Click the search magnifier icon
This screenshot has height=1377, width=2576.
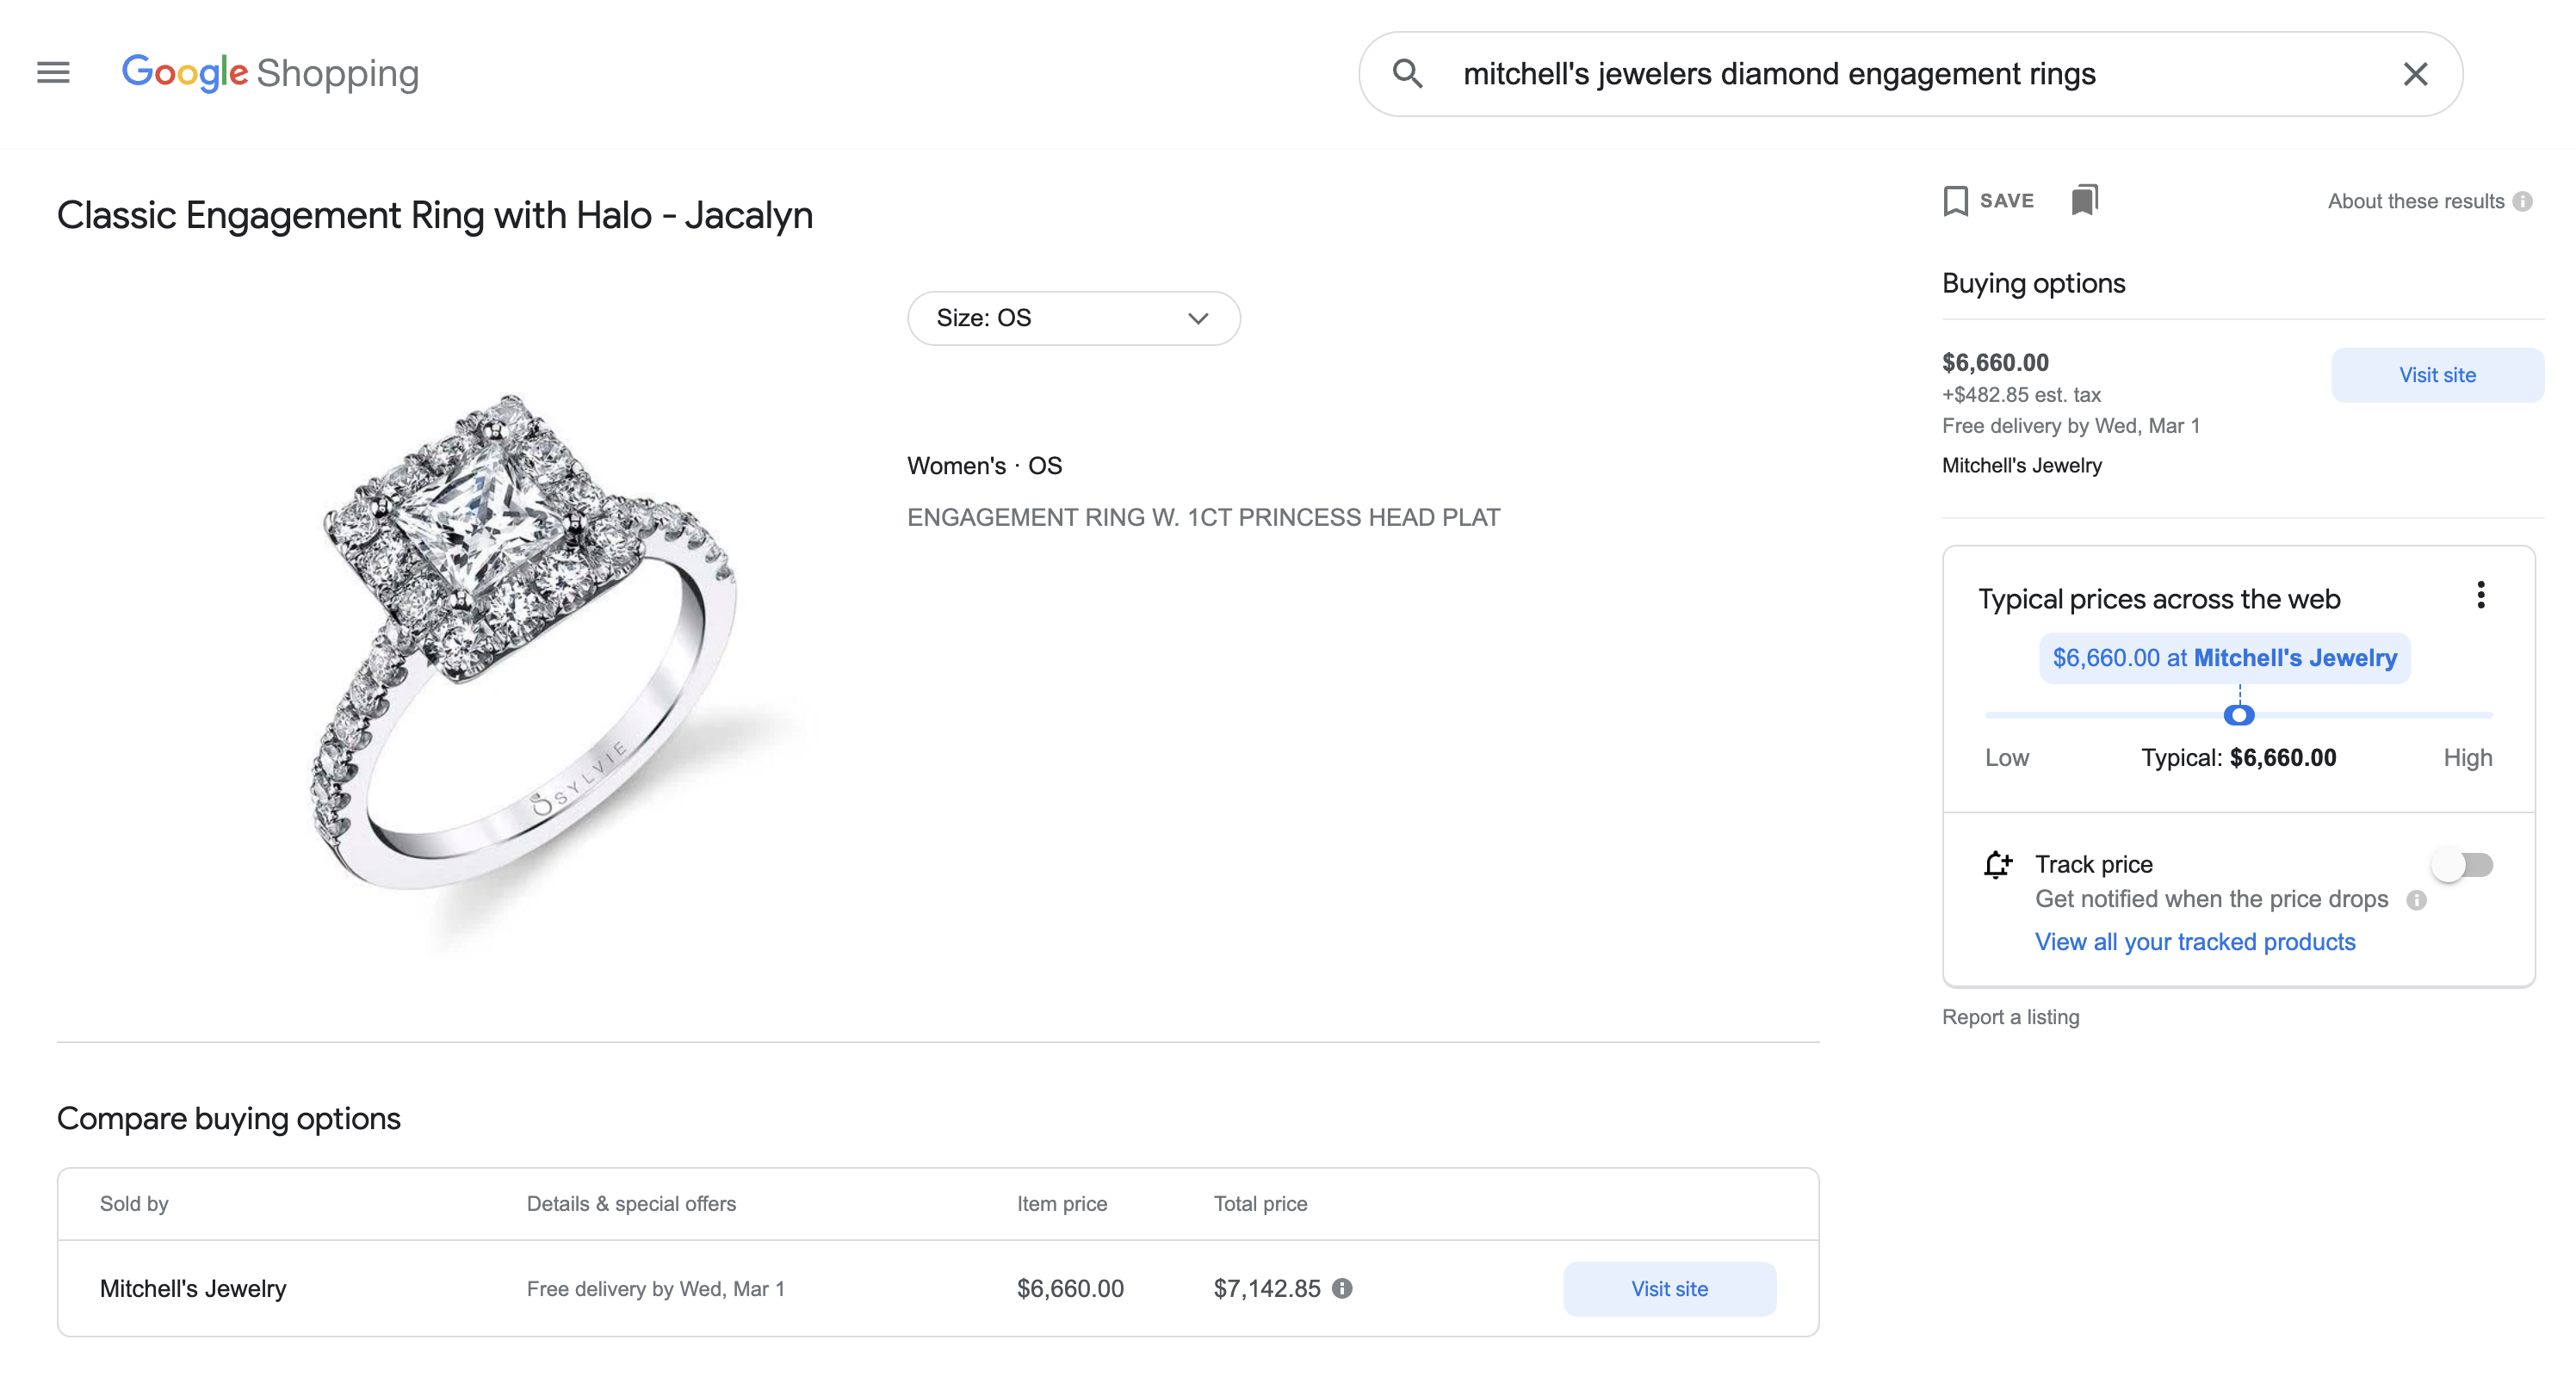coord(1407,73)
